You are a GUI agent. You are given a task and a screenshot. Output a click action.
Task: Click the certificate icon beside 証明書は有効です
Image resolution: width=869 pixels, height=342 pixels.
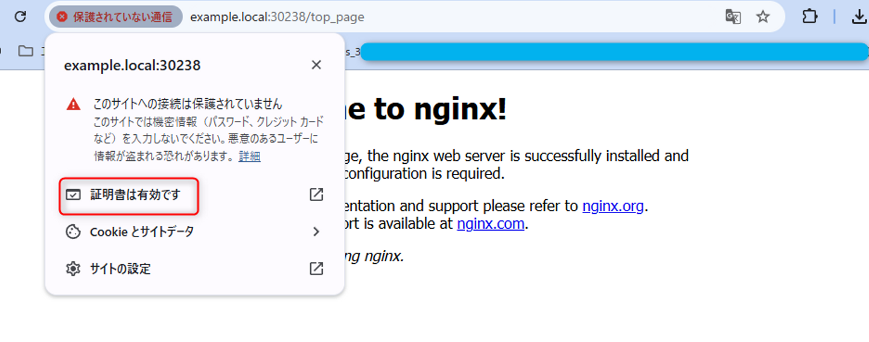(74, 195)
